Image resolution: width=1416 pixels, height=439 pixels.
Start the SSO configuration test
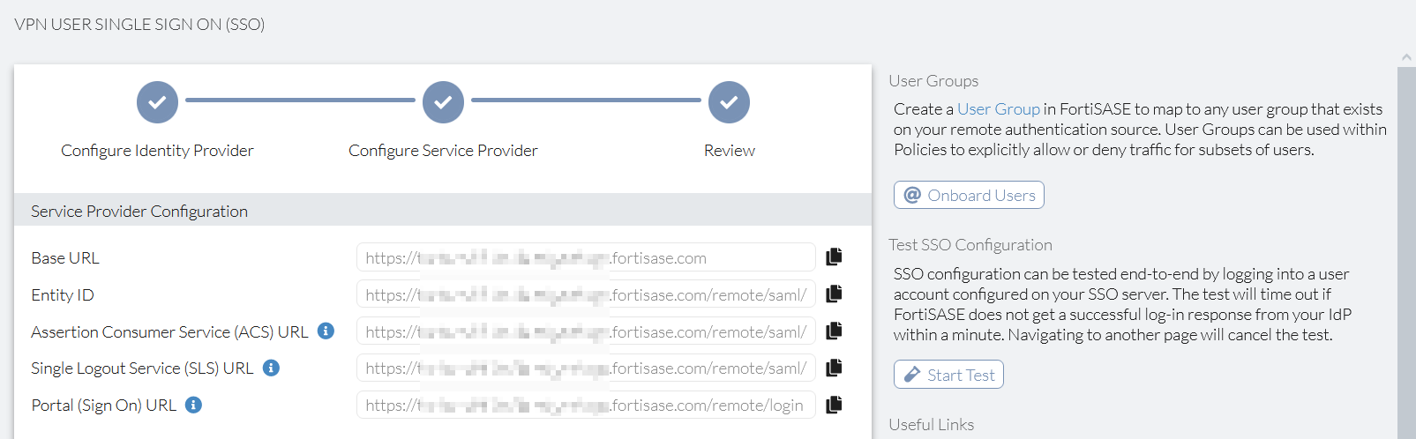[948, 375]
